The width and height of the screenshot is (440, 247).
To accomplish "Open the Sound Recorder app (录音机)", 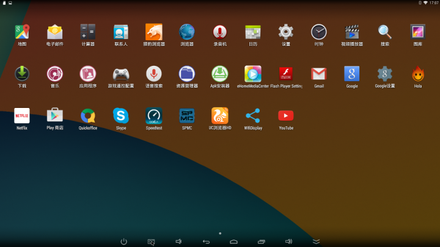I will coord(220,32).
